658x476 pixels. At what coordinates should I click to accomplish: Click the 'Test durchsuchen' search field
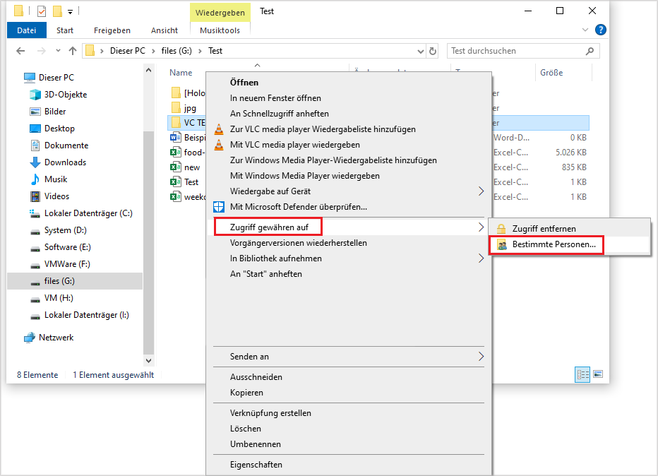tap(523, 52)
